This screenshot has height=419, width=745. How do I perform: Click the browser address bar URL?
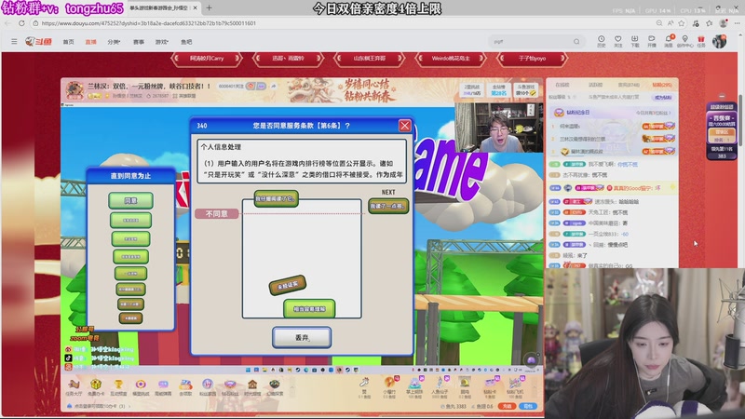[x=149, y=22]
